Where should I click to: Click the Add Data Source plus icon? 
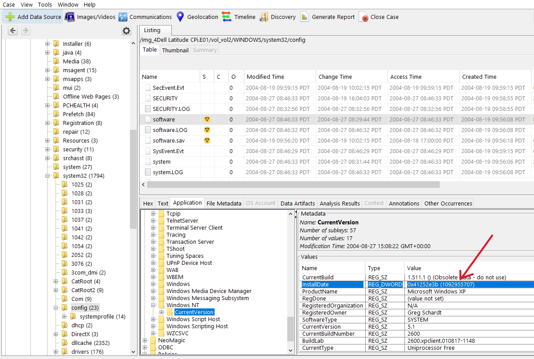pos(10,17)
